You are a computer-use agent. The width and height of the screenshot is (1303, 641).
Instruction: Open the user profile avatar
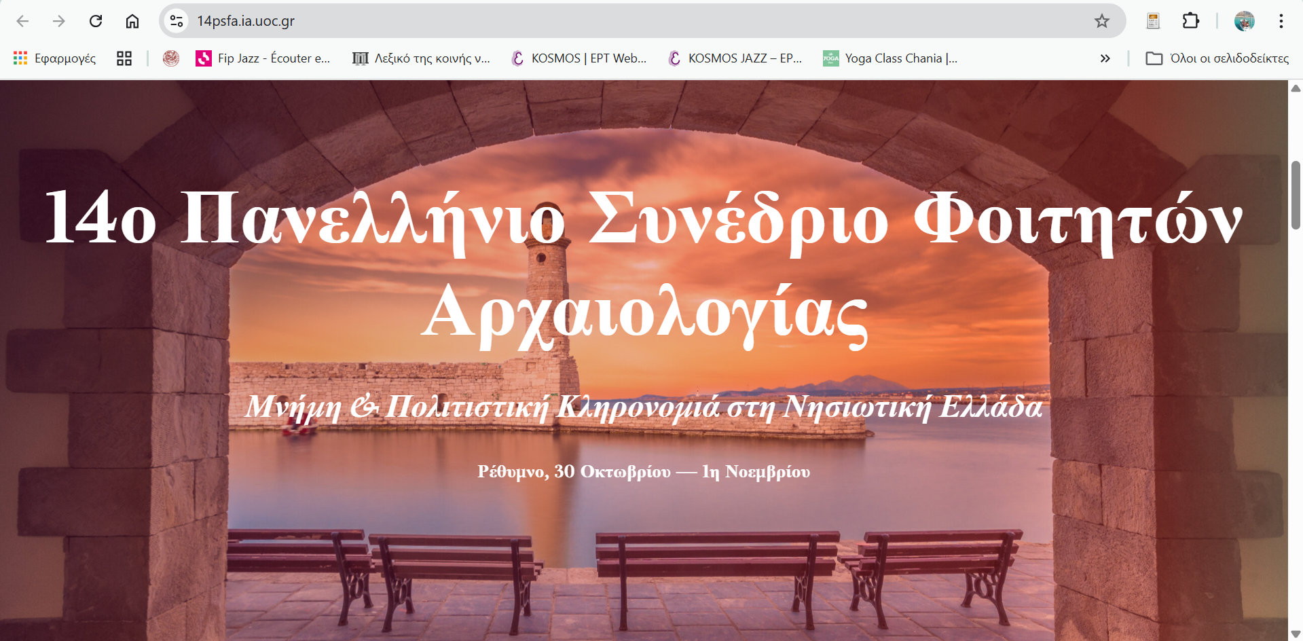(1244, 21)
